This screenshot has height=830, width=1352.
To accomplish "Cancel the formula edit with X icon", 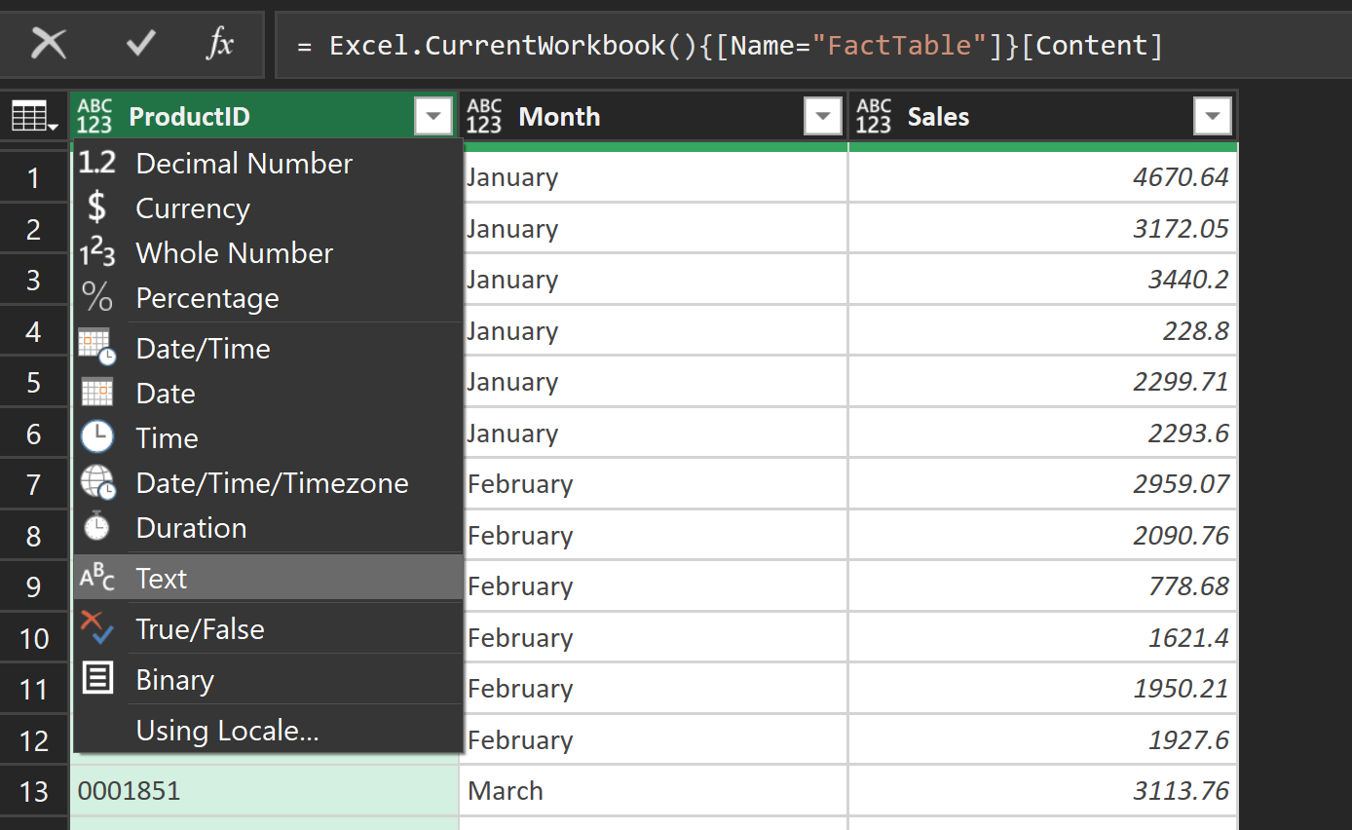I will [x=49, y=44].
